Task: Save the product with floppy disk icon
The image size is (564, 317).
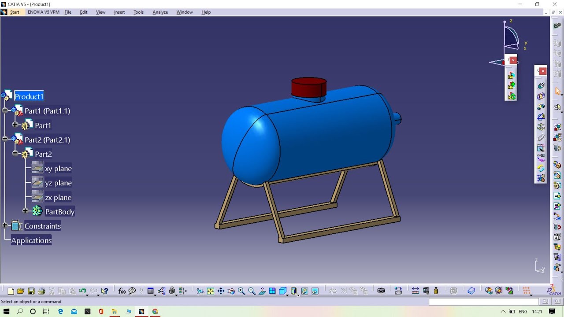Action: coord(31,291)
